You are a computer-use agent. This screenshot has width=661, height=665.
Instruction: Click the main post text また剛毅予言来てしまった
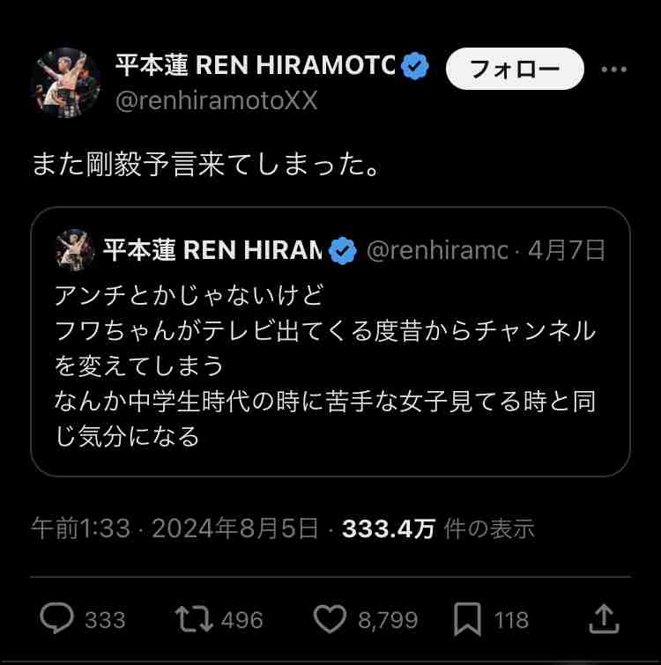[x=205, y=164]
